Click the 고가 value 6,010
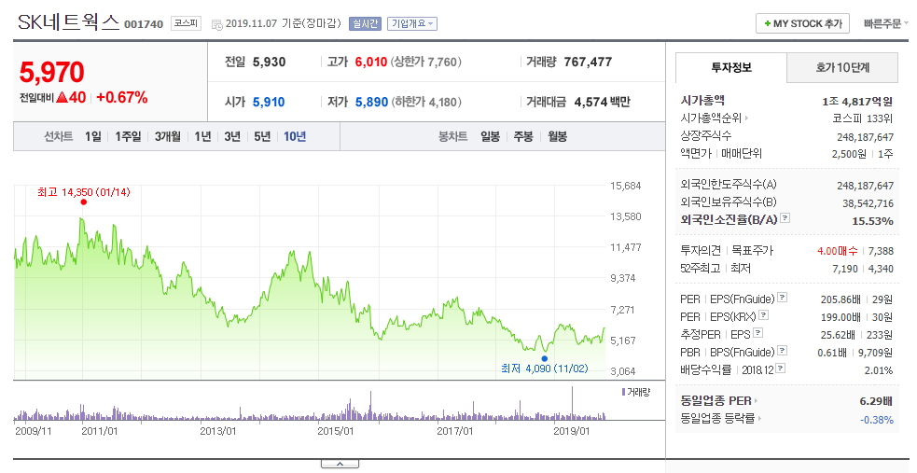 pyautogui.click(x=371, y=62)
